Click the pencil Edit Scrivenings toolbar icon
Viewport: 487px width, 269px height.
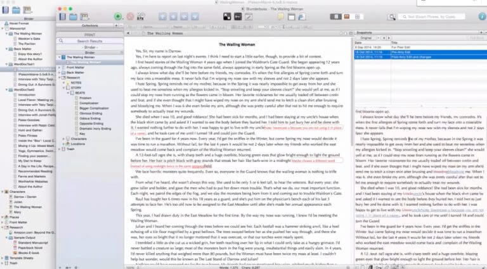coord(248,16)
